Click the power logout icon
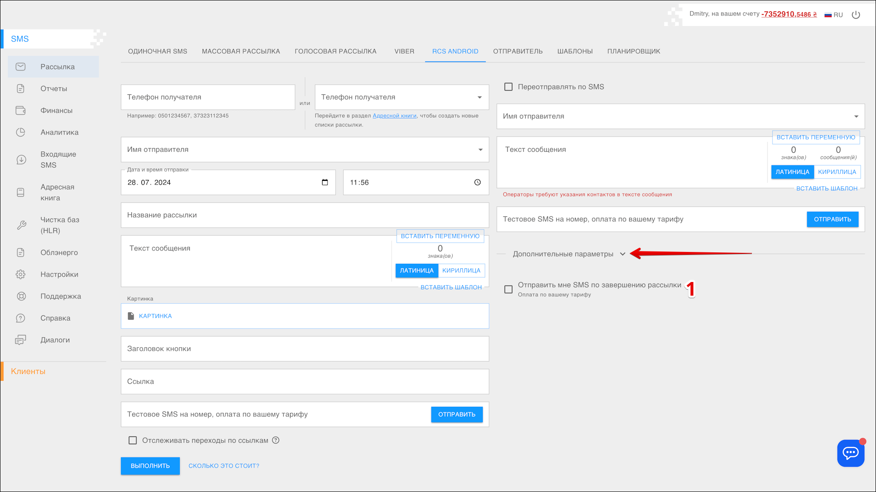The height and width of the screenshot is (492, 876). point(856,15)
